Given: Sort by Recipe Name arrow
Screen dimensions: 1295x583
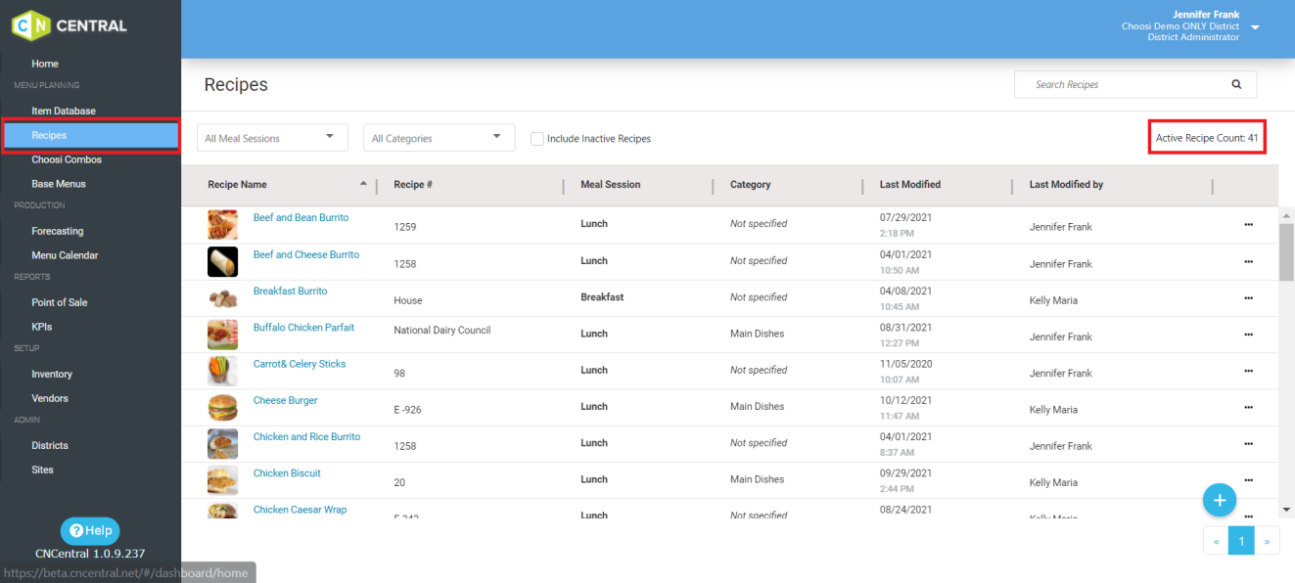Looking at the screenshot, I should 363,183.
